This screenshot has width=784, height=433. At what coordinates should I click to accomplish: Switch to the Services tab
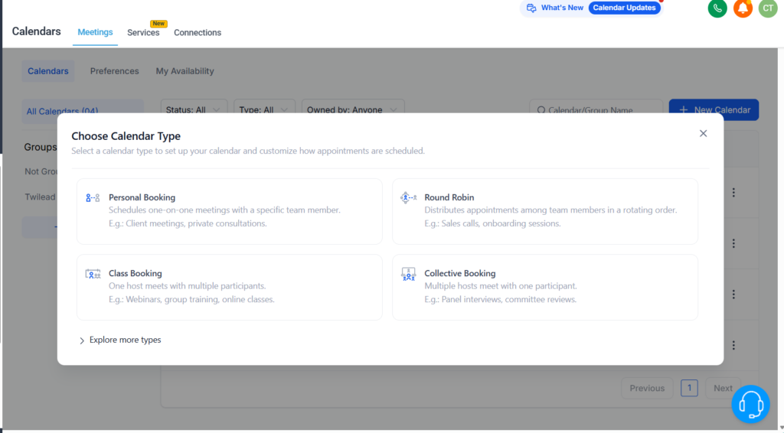(x=143, y=33)
